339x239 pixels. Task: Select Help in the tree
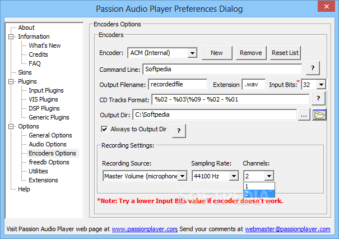[24, 189]
